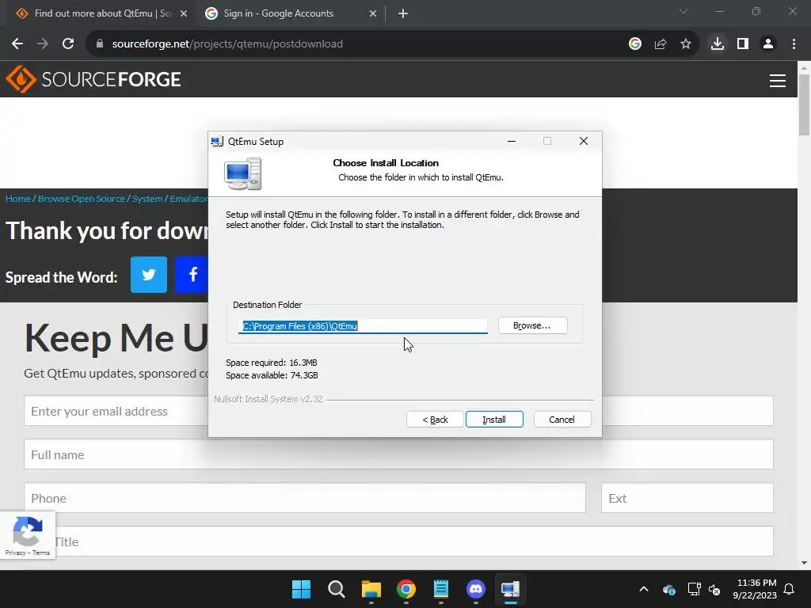Close the QtEmu Setup dialog
Screen dimensions: 811x608
pyautogui.click(x=584, y=141)
